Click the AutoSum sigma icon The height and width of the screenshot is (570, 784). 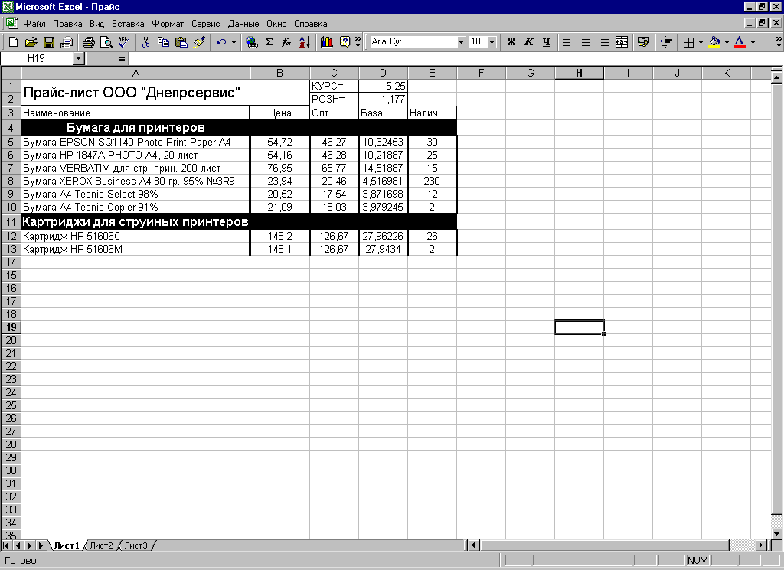point(269,42)
